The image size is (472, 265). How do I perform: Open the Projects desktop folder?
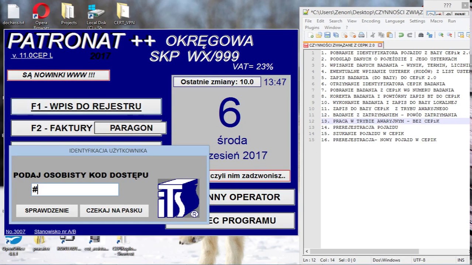[x=69, y=14]
